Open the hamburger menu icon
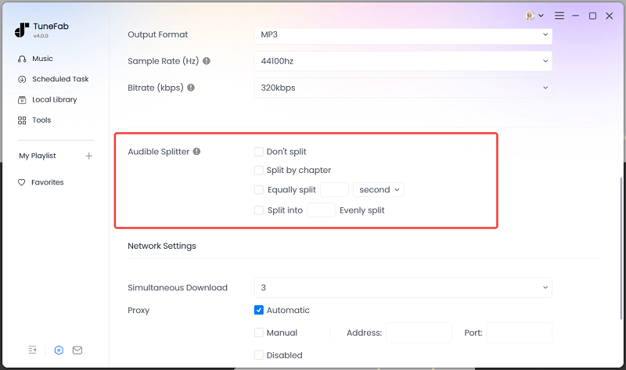 click(x=559, y=16)
